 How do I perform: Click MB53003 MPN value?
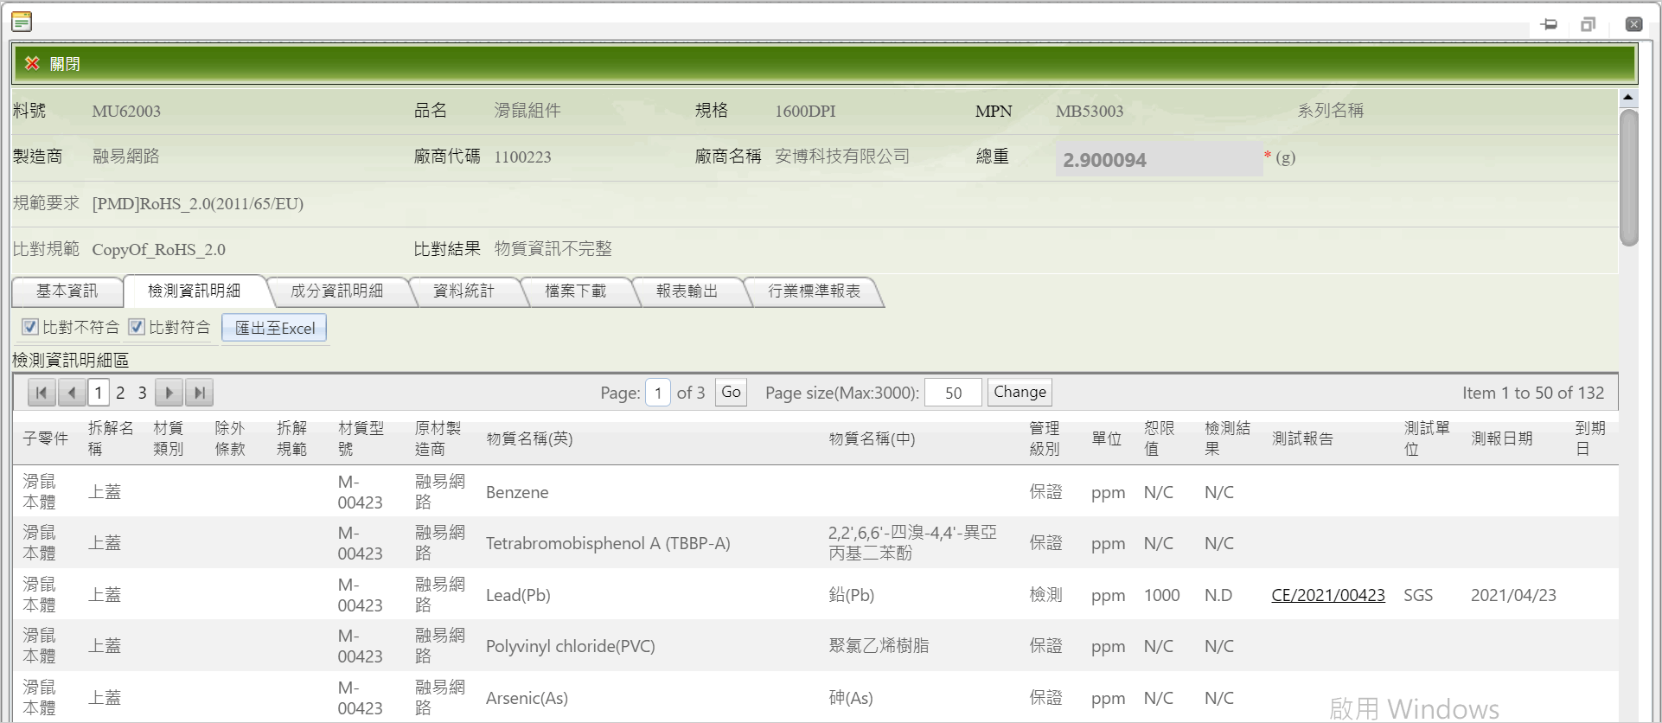coord(1090,111)
